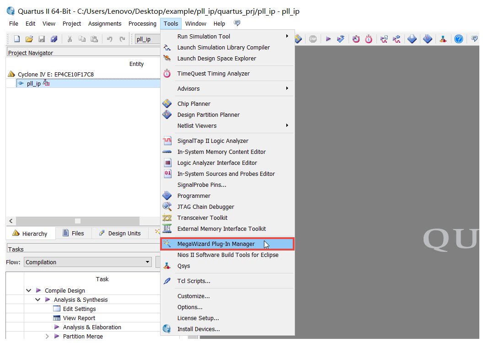Click the Undo arrow icon
483x343 pixels.
pos(109,39)
